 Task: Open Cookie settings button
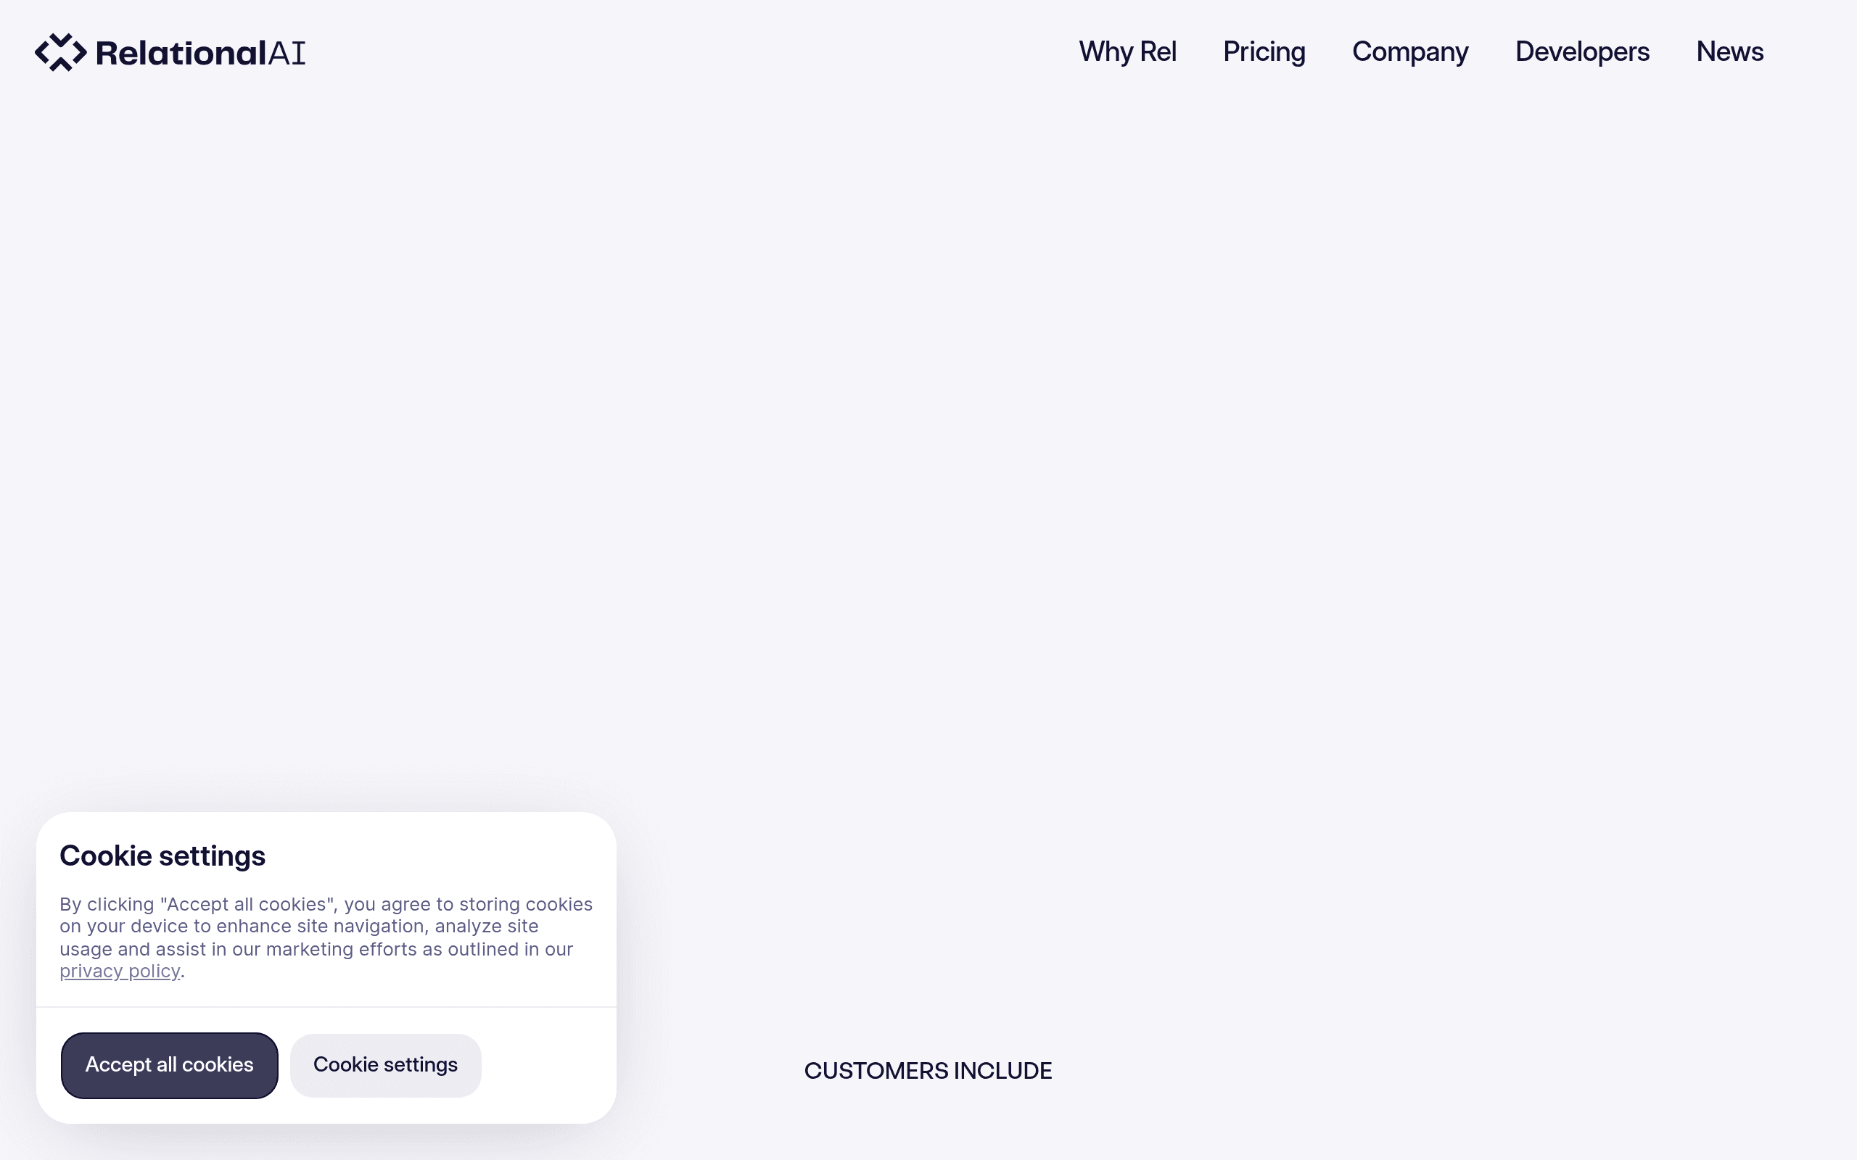385,1065
